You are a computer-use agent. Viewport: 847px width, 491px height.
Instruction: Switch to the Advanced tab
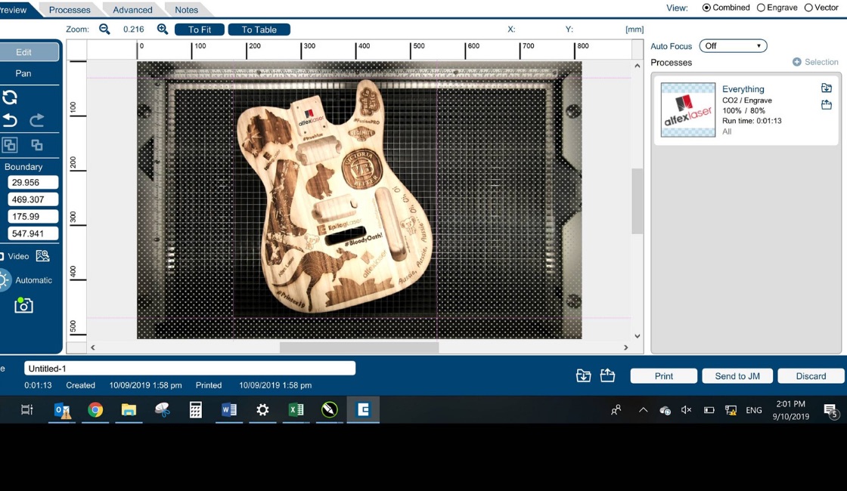click(x=132, y=10)
